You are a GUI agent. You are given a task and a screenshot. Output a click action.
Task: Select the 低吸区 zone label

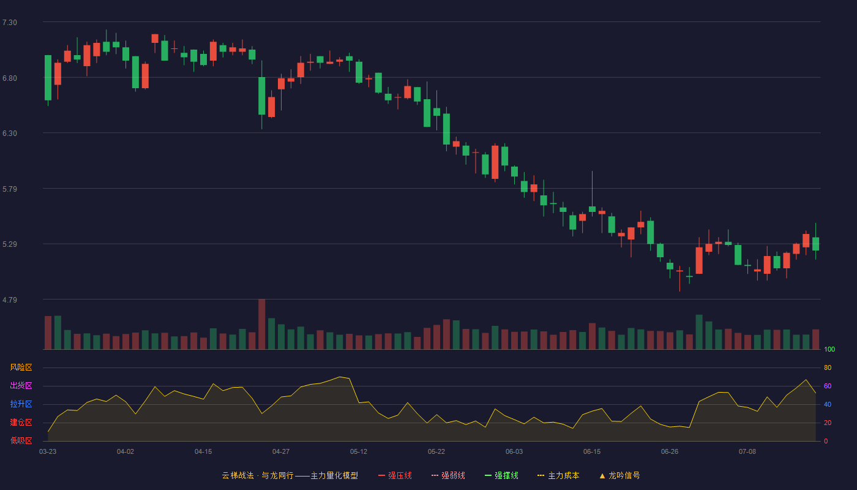tap(21, 440)
